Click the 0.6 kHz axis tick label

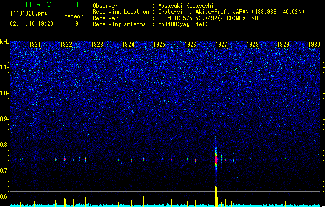[x=5, y=197]
